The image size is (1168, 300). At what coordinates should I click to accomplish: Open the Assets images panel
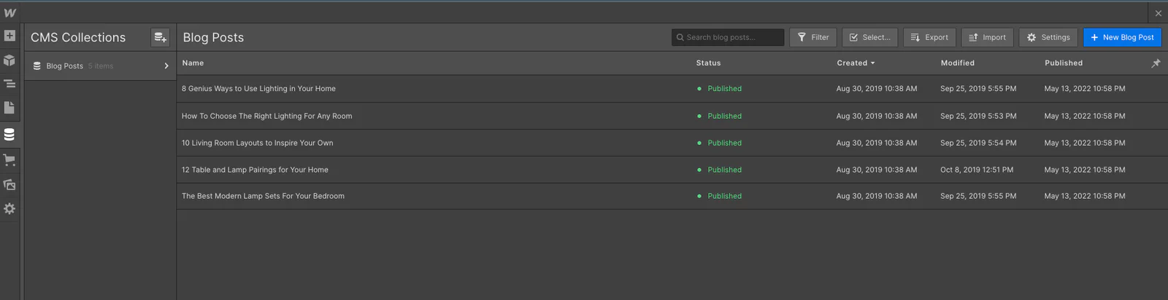pyautogui.click(x=9, y=185)
